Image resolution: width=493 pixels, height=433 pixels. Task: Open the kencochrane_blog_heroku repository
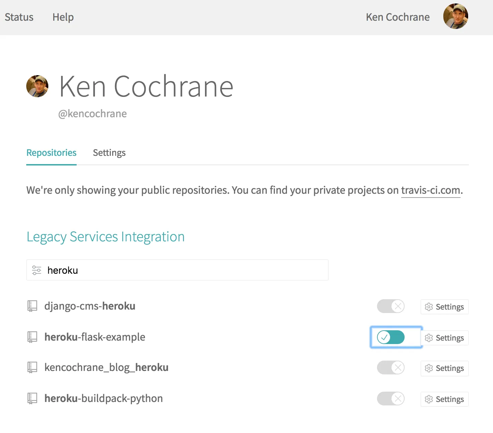click(x=106, y=367)
